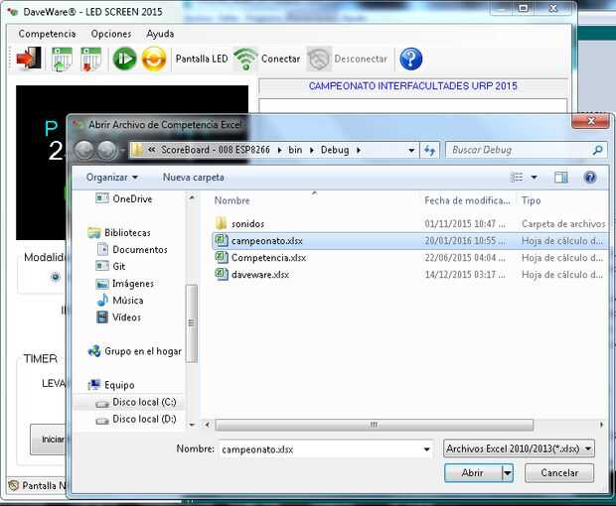Expand the address bar history dropdown arrow
This screenshot has width=616, height=506.
[x=411, y=150]
